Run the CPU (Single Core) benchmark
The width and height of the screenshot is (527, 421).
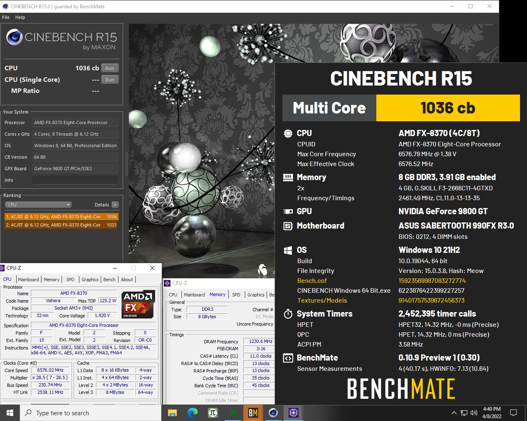(110, 80)
